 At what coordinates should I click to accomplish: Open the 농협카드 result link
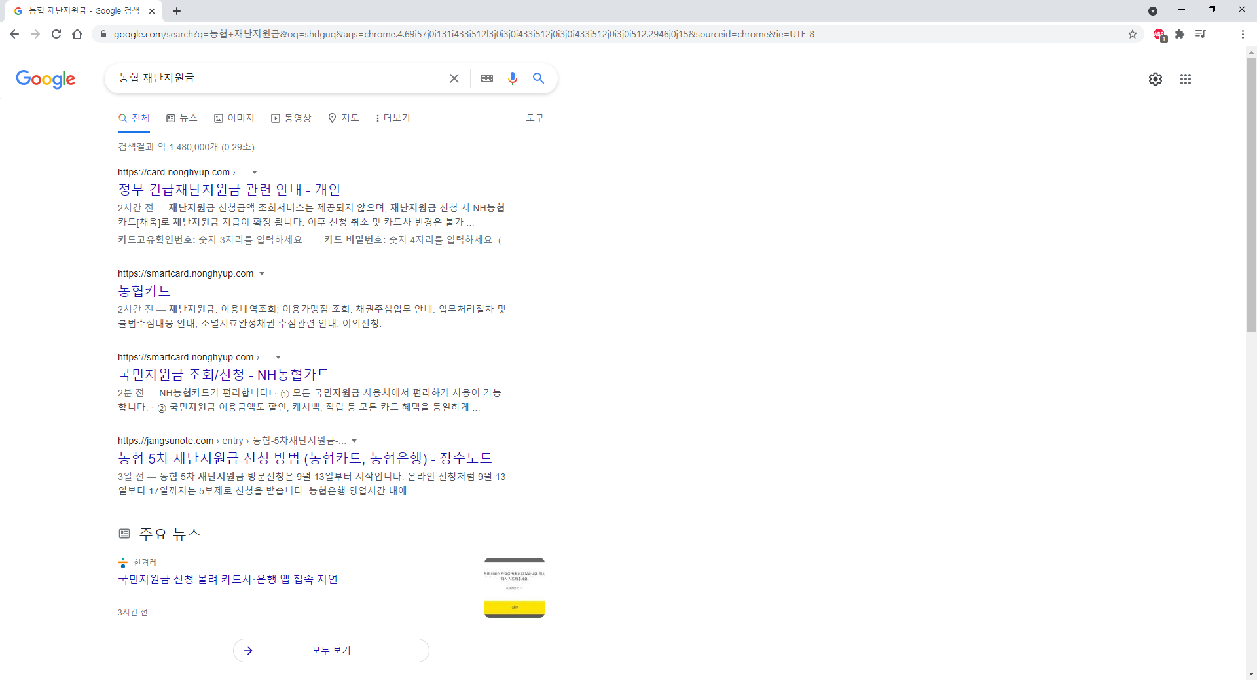pyautogui.click(x=144, y=291)
